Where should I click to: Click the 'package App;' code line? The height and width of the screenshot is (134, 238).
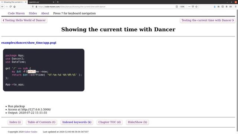[15, 55]
